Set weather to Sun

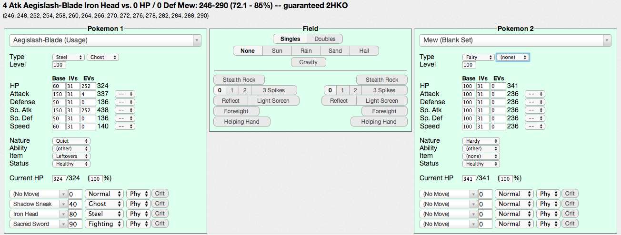(x=277, y=51)
